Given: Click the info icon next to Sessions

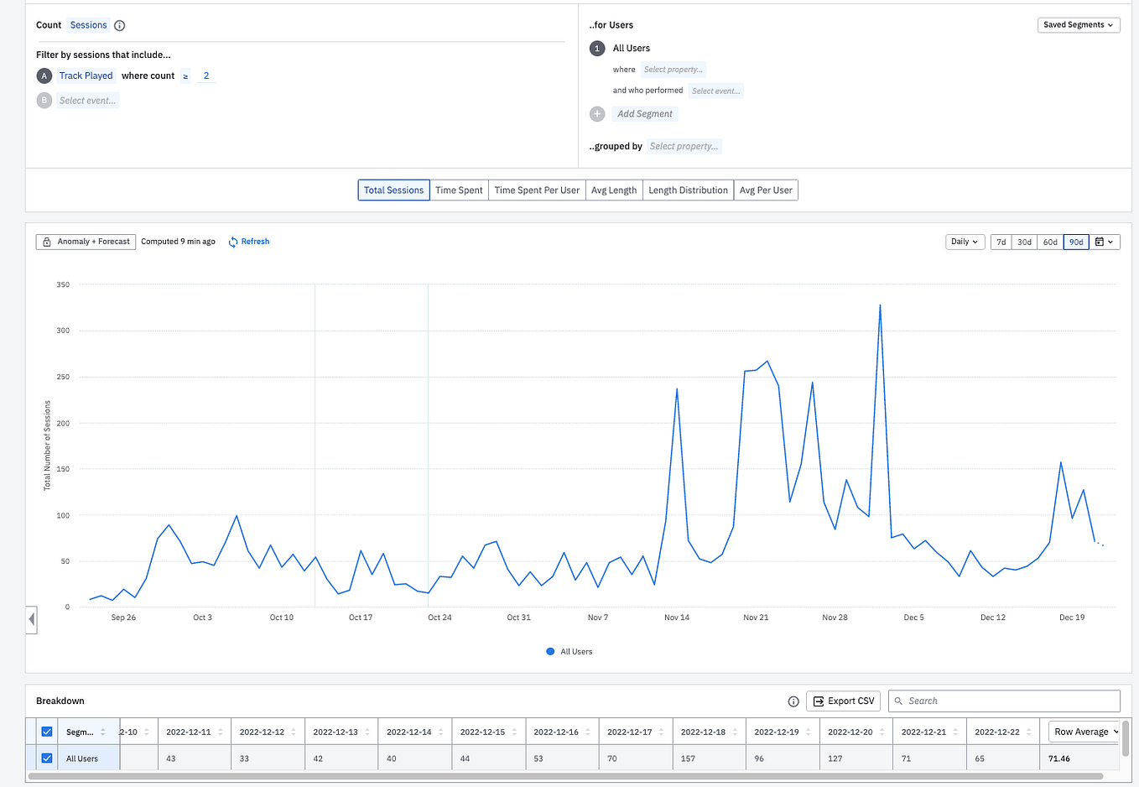Looking at the screenshot, I should coord(119,25).
